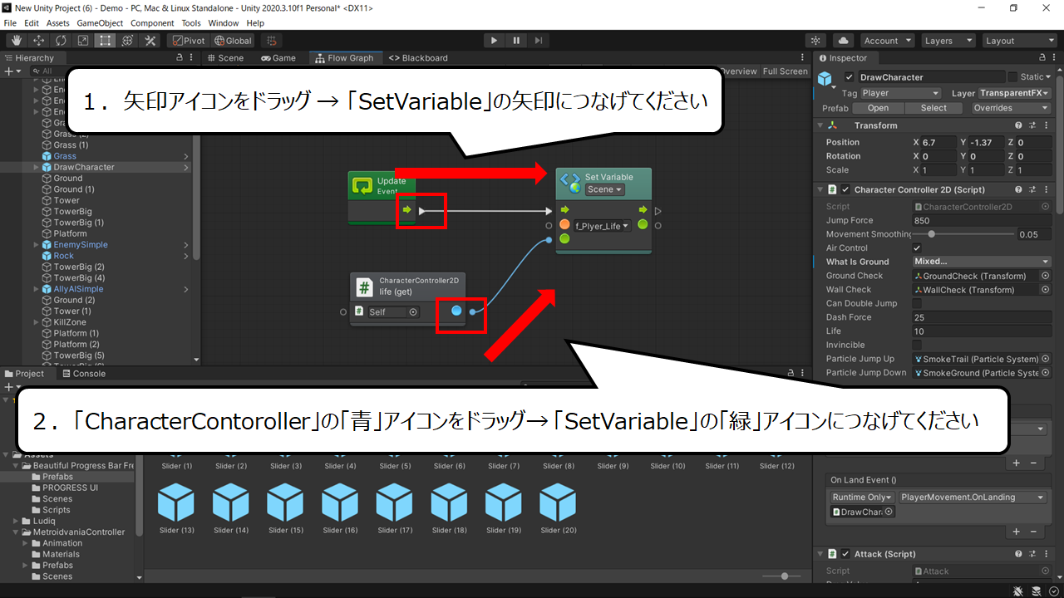This screenshot has width=1064, height=598.
Task: Toggle Pivot handle position
Action: pos(188,41)
